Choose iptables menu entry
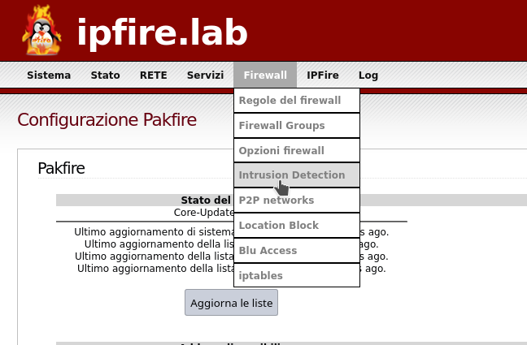Screen dimensions: 527x345 click(x=297, y=276)
